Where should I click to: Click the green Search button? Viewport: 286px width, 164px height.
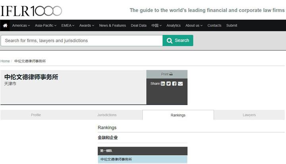(x=178, y=41)
